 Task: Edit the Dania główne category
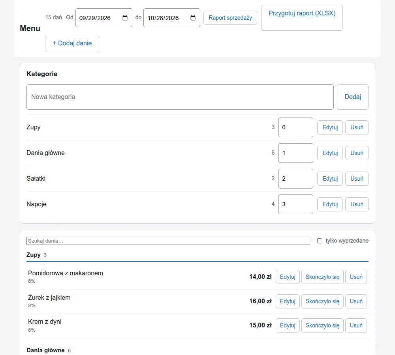(330, 153)
